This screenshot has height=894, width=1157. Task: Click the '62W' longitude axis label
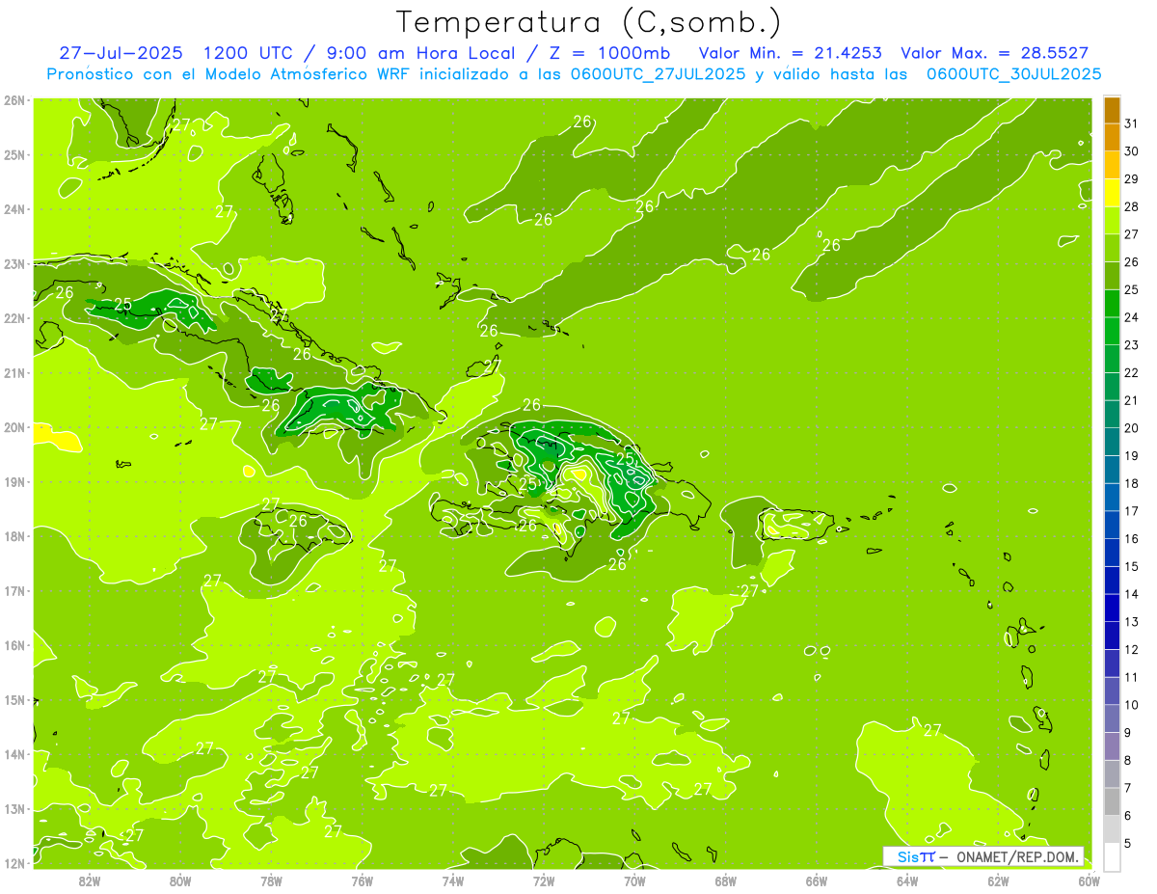point(998,880)
